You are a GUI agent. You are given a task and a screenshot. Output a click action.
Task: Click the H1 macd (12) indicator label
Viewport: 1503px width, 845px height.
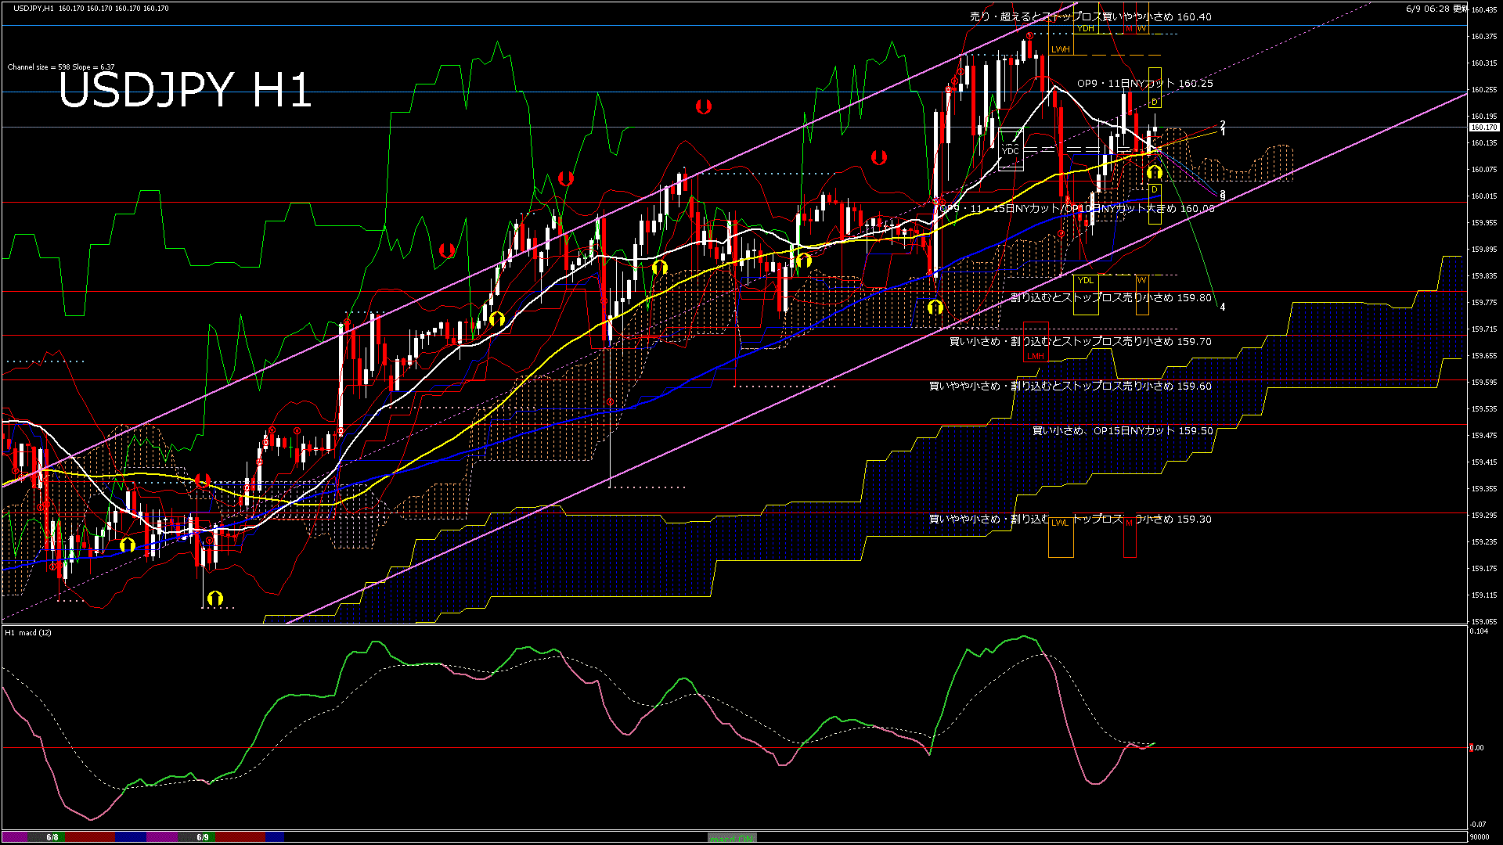pyautogui.click(x=28, y=632)
